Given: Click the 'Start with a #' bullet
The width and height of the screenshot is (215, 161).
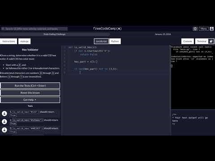Looking at the screenshot, I should [x=16, y=65].
